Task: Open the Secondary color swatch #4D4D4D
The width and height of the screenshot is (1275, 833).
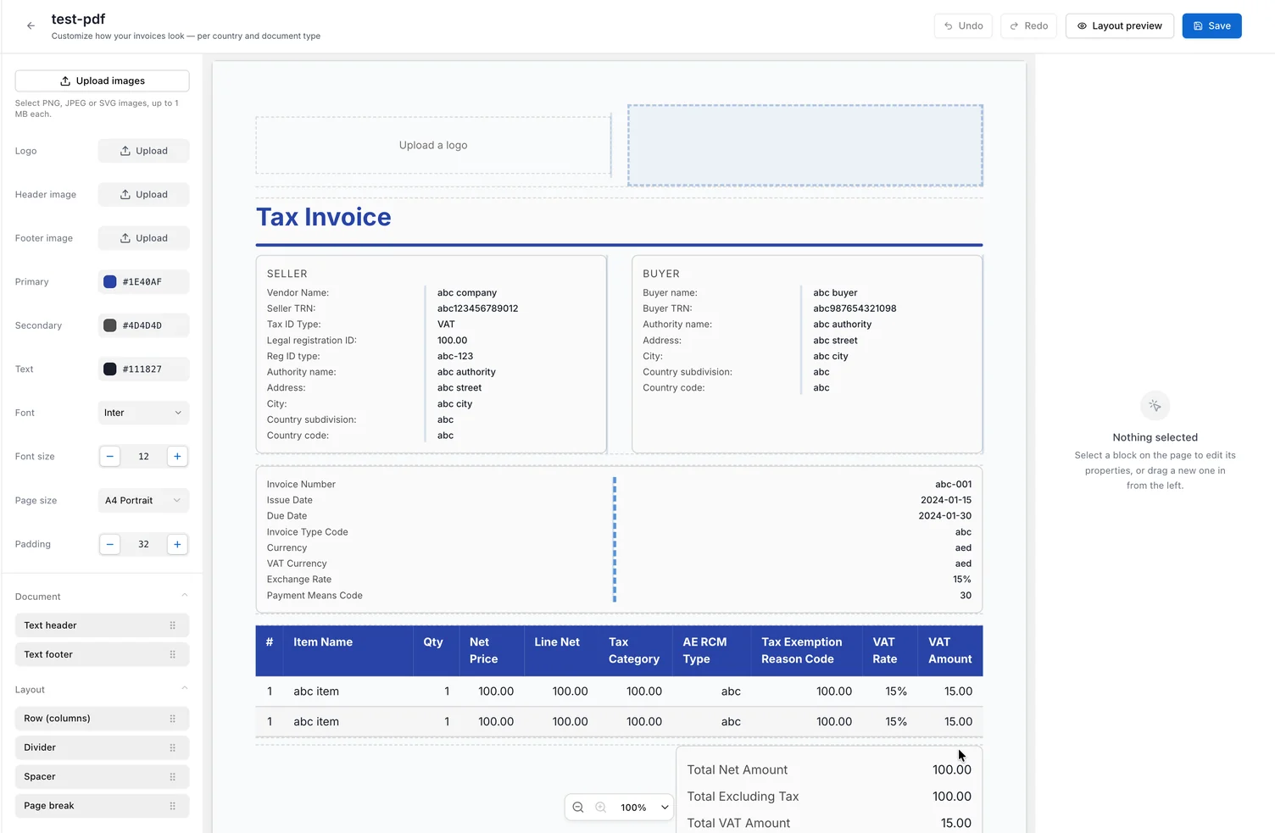Action: [110, 325]
